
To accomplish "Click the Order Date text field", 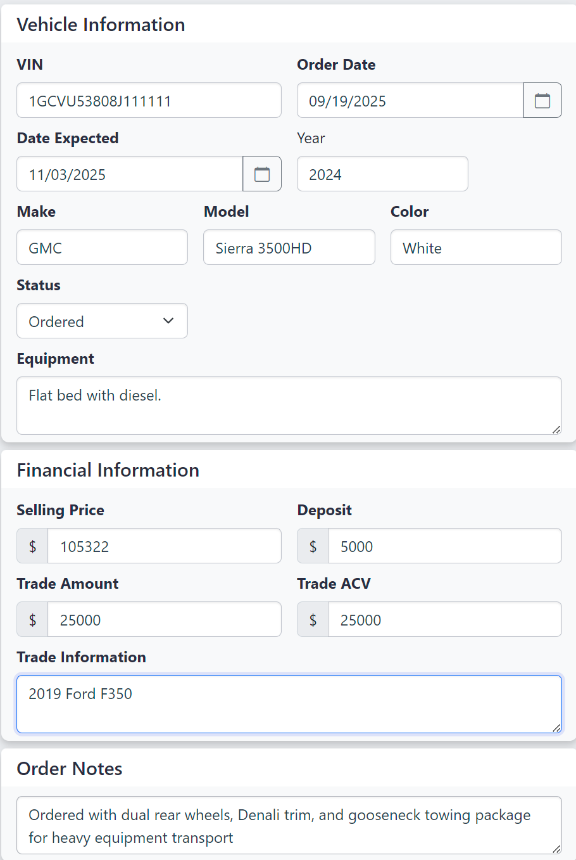I will pos(410,101).
